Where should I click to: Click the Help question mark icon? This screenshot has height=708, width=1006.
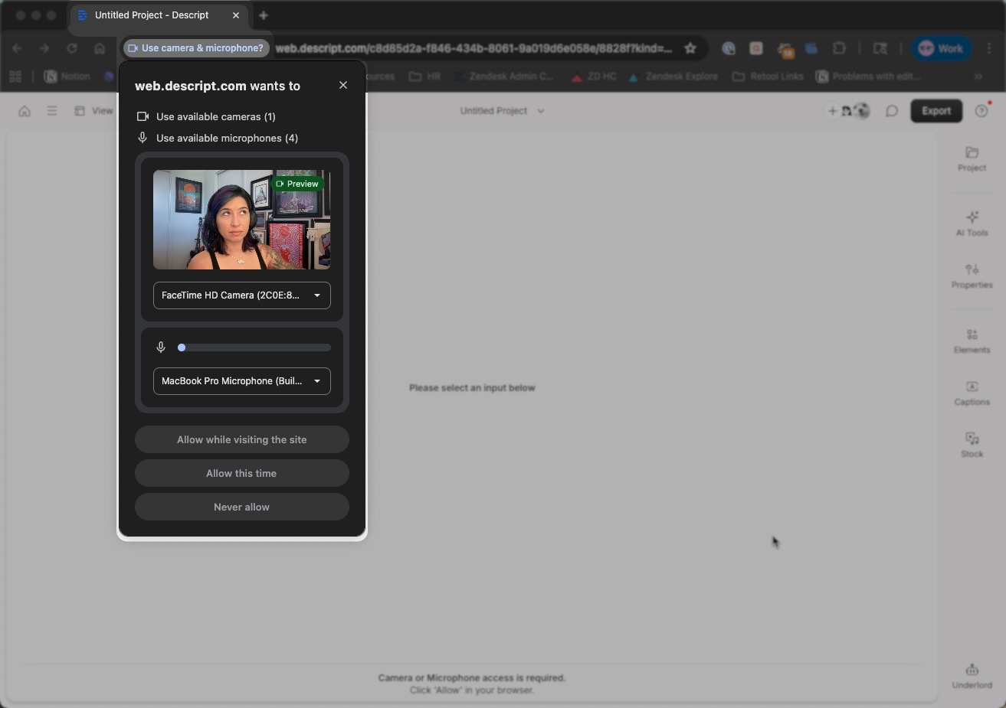click(981, 110)
